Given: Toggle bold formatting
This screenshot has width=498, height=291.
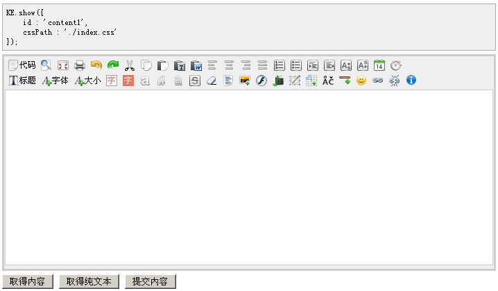Looking at the screenshot, I should (145, 81).
